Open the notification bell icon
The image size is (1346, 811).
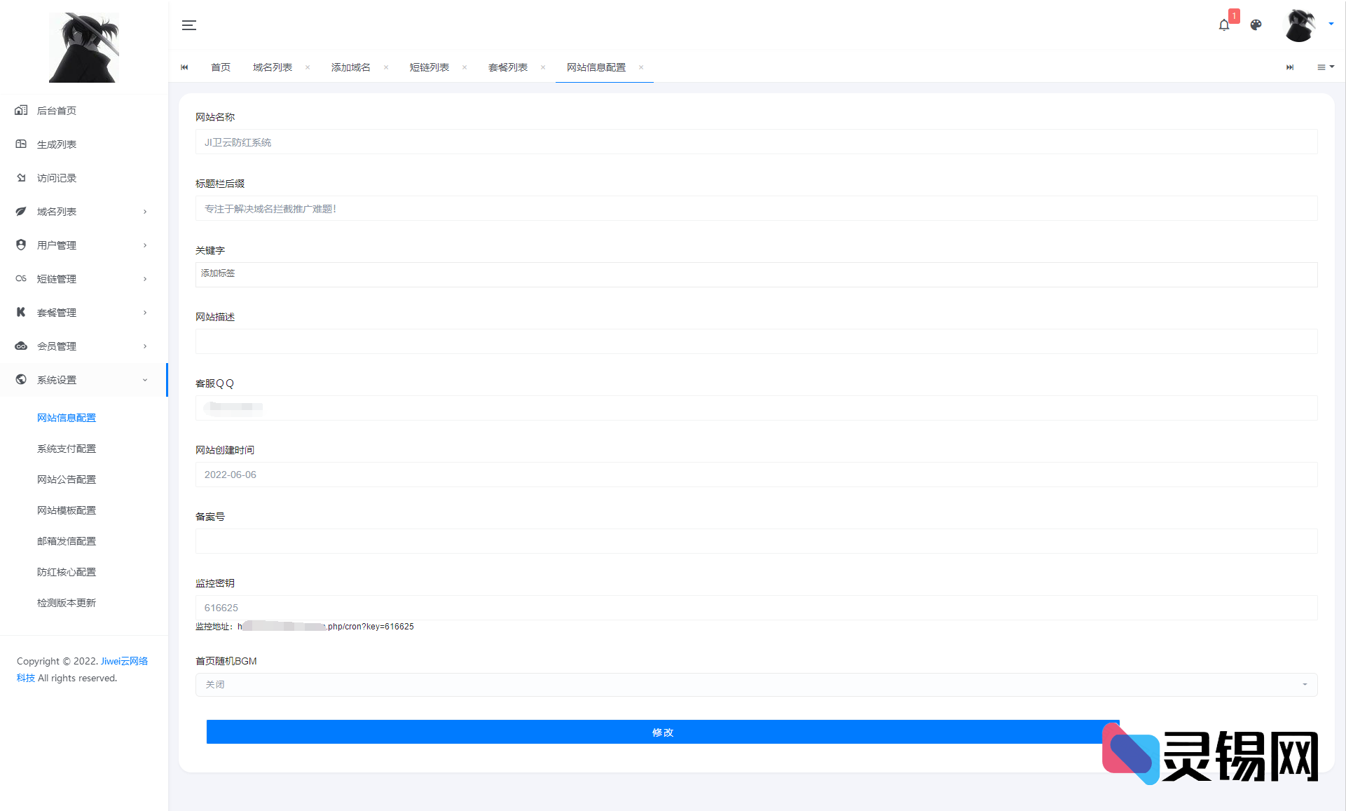[x=1223, y=25]
